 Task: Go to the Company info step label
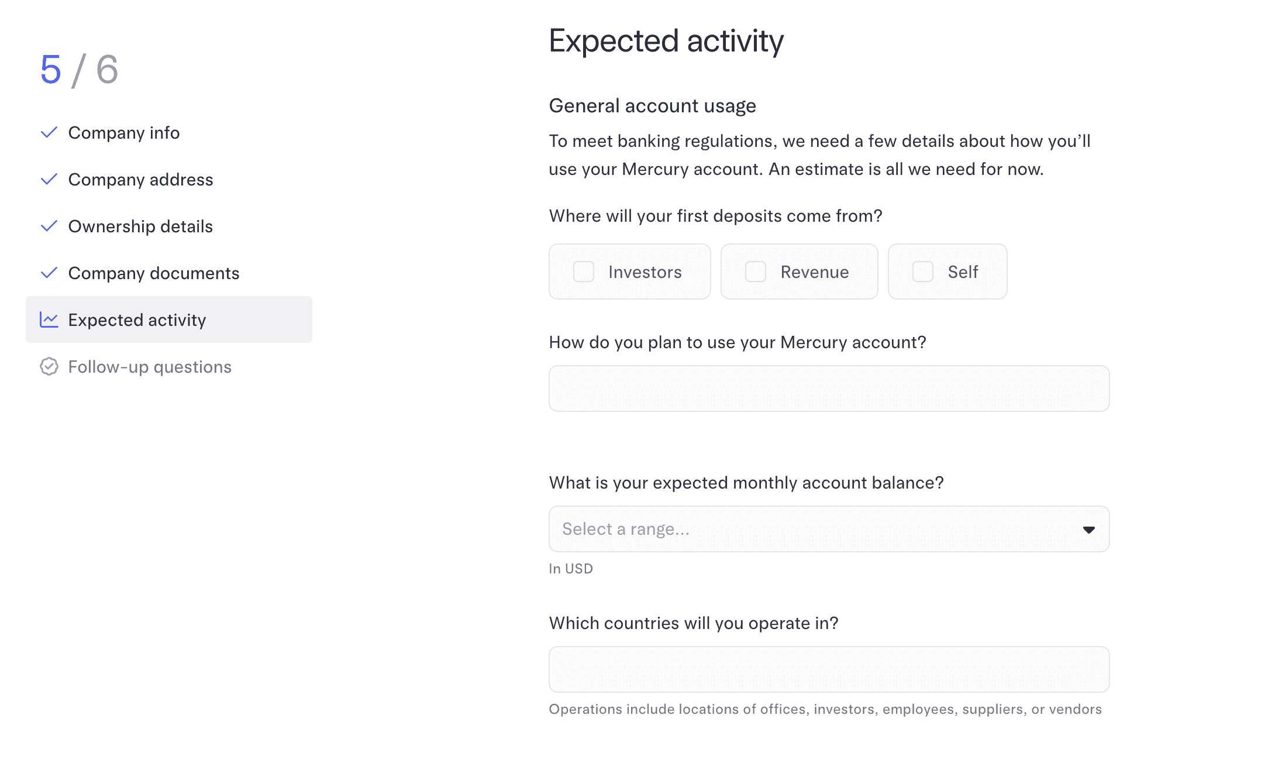click(x=124, y=133)
